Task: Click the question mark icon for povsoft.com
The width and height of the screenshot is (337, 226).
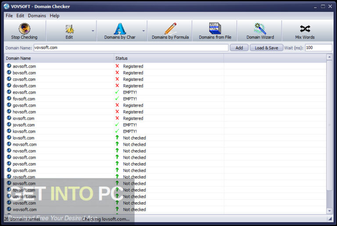Action: tap(117, 163)
